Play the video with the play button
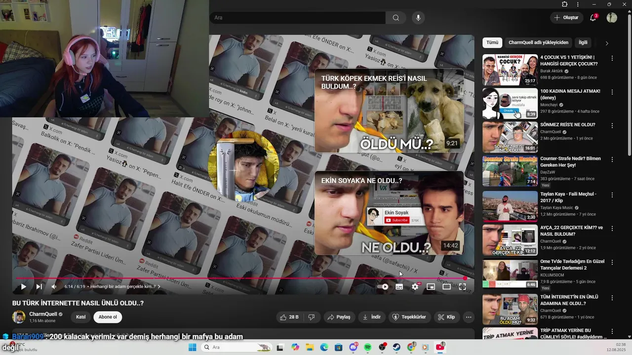 (x=23, y=286)
